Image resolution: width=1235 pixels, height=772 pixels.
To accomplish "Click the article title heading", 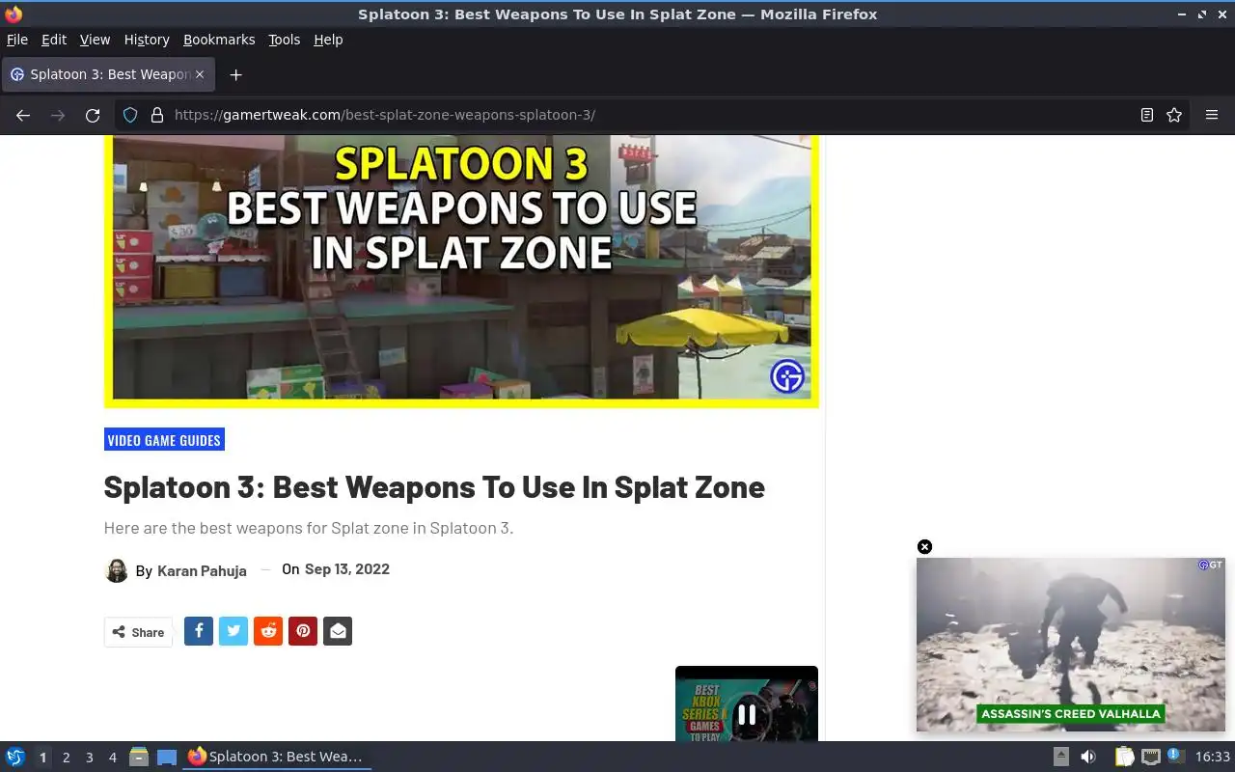I will (x=434, y=486).
